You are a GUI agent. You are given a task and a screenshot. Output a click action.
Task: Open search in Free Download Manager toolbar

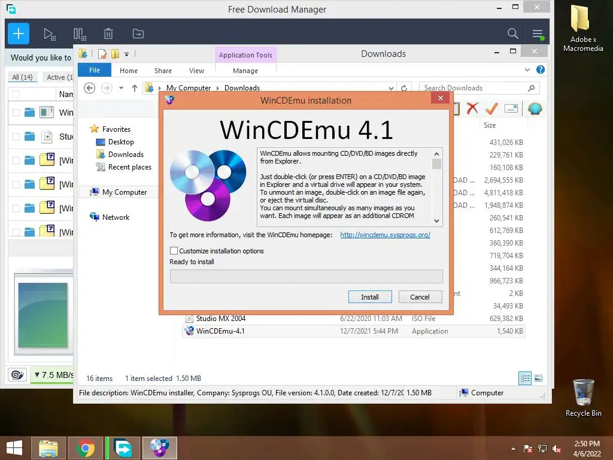click(x=512, y=34)
